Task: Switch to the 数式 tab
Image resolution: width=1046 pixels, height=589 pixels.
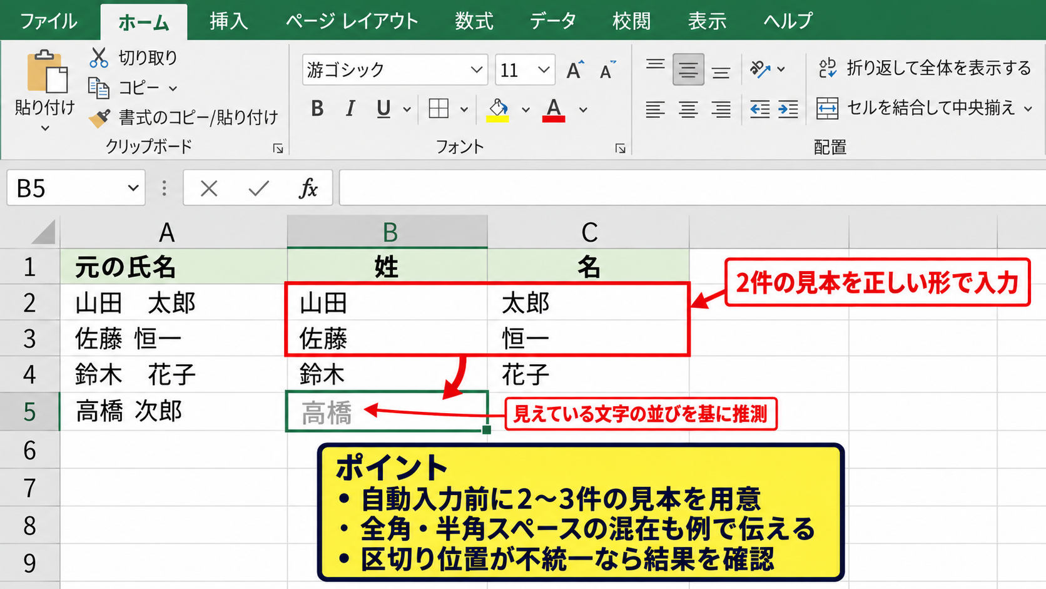Action: (474, 21)
